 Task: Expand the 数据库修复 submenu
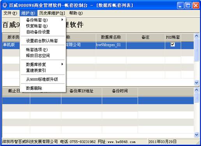coord(43,64)
